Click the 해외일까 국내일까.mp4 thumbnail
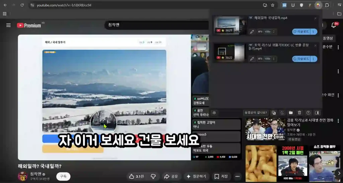The width and height of the screenshot is (343, 183). pyautogui.click(x=230, y=25)
